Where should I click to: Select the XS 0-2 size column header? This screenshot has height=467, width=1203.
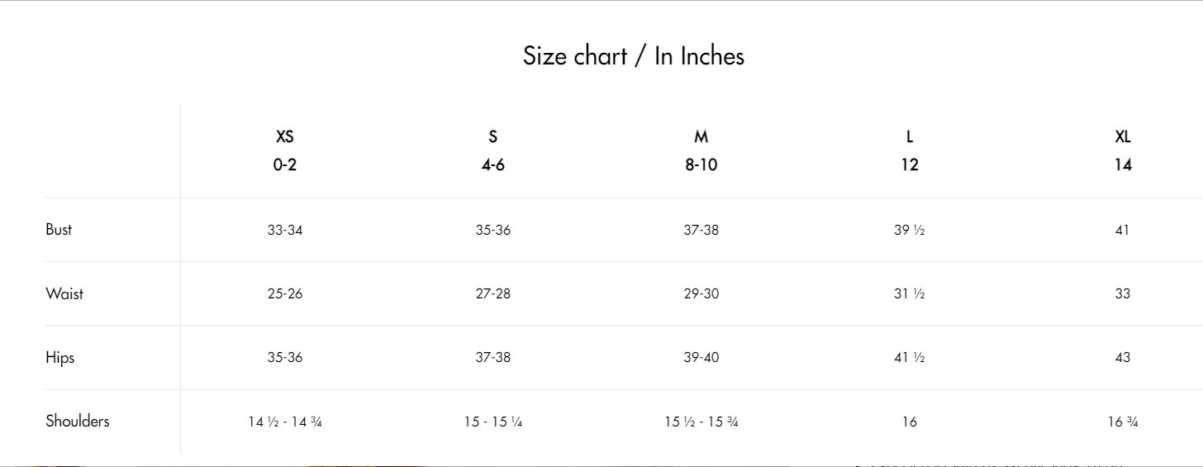pyautogui.click(x=285, y=150)
